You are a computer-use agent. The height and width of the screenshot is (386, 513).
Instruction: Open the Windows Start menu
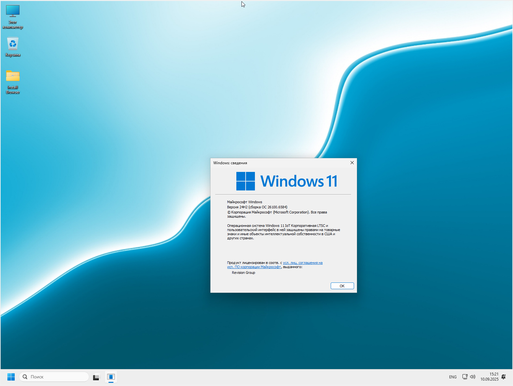click(x=11, y=377)
